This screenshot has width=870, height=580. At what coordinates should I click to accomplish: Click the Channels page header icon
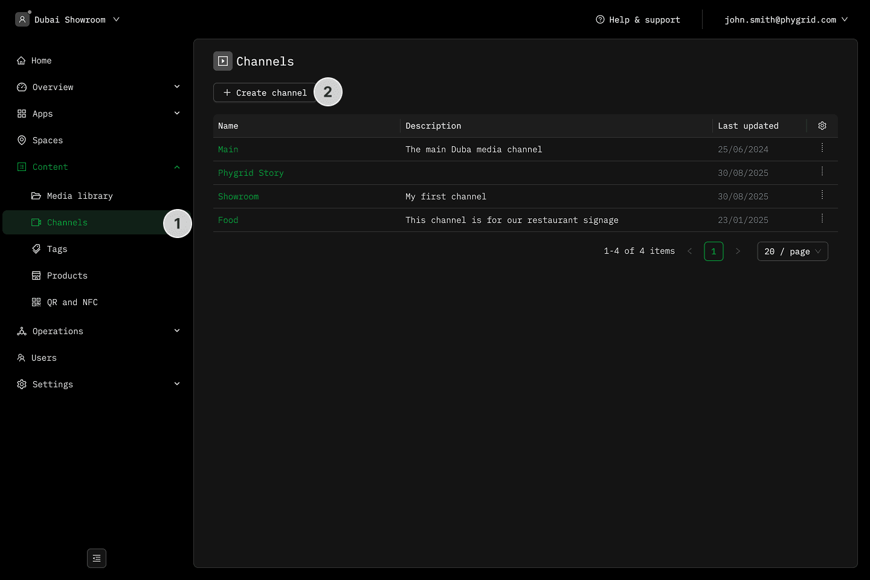(223, 61)
